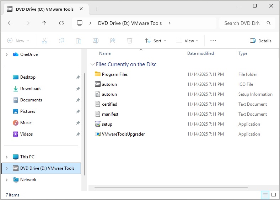Screen dimensions: 280x200
Task: Switch to details view in status bar
Action: pos(265,195)
